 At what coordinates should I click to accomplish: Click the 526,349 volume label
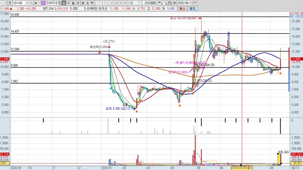point(284,152)
